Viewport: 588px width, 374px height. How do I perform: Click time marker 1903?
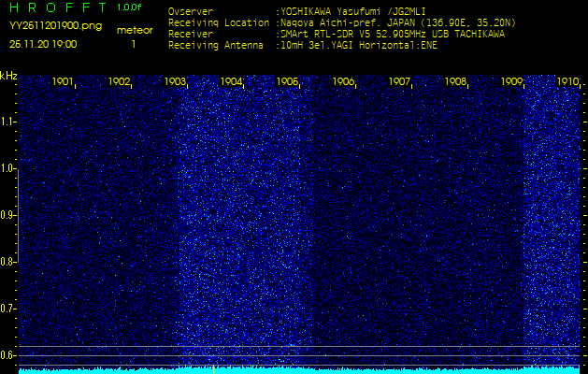tap(175, 81)
